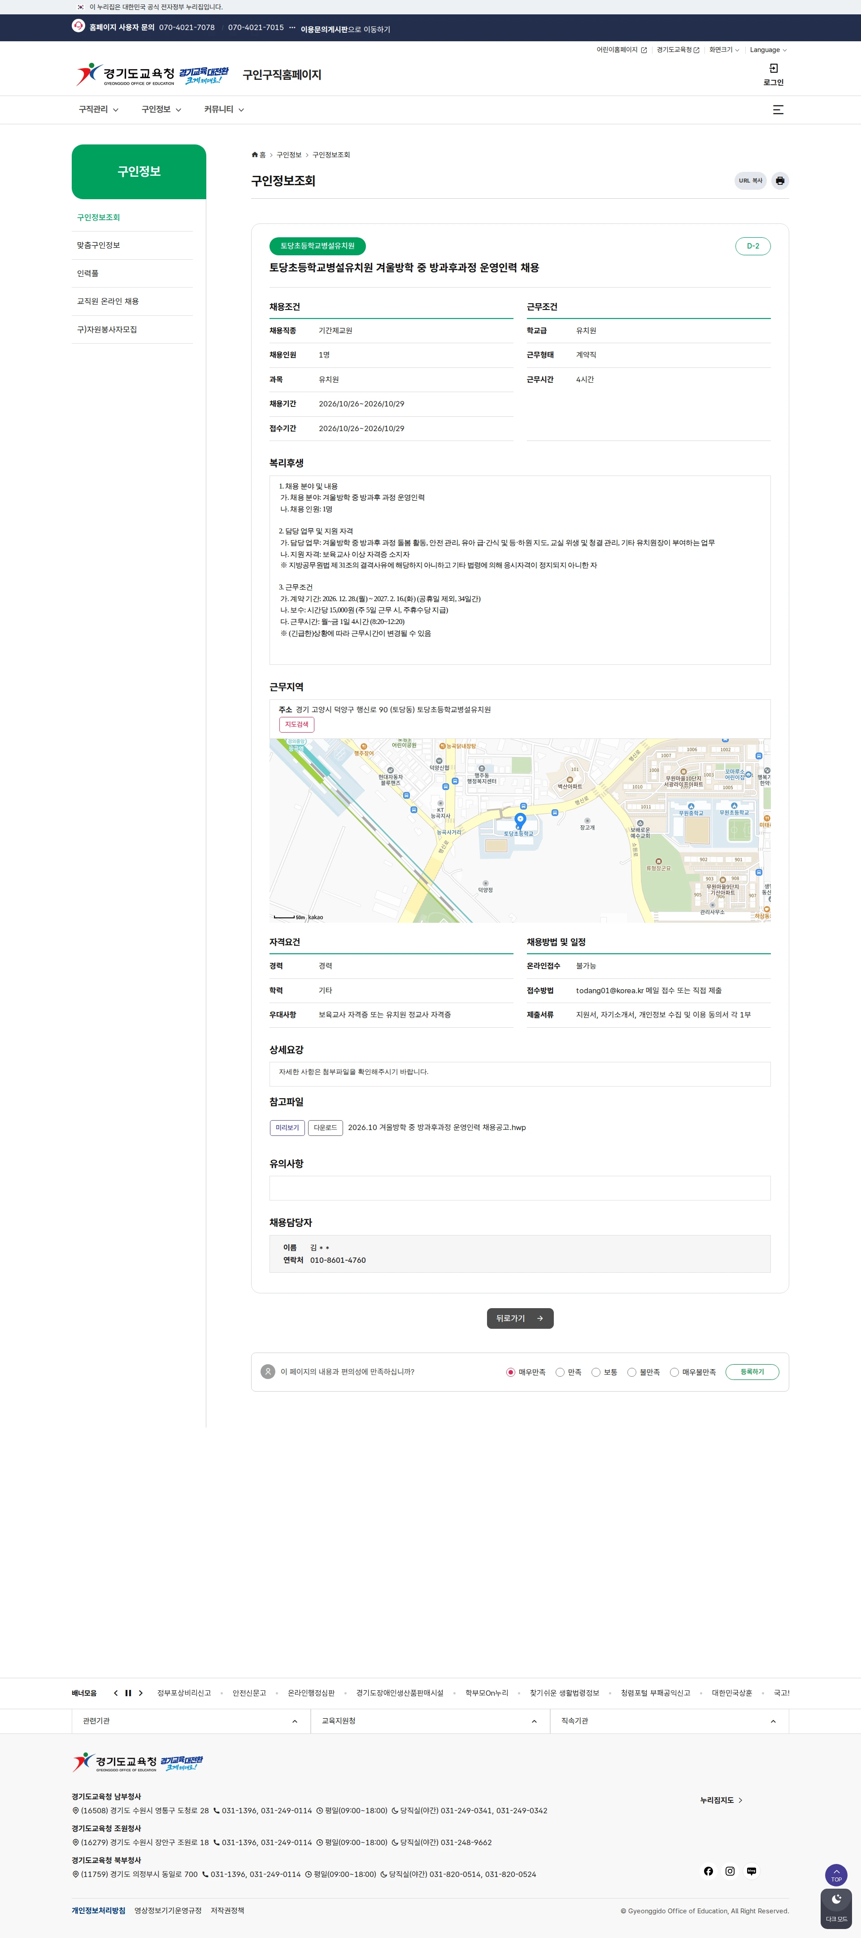Click the headset support icon in top bar
The image size is (861, 1938).
pyautogui.click(x=78, y=26)
